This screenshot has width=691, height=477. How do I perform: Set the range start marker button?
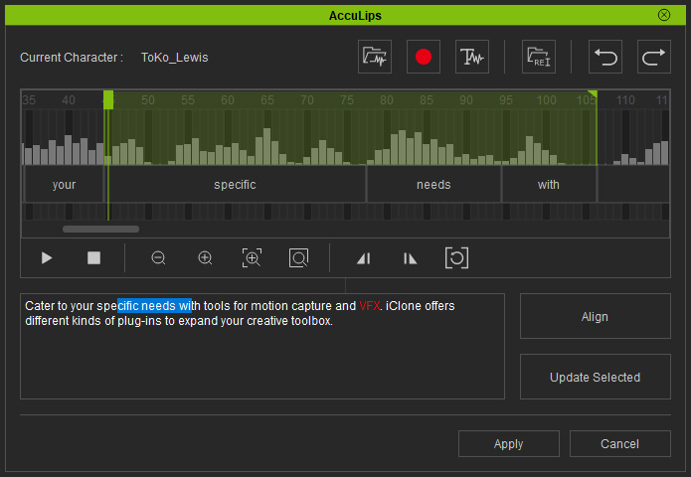click(x=363, y=257)
